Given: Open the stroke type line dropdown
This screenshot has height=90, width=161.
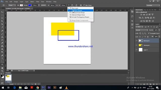Looking at the screenshot, I should click(x=44, y=5).
